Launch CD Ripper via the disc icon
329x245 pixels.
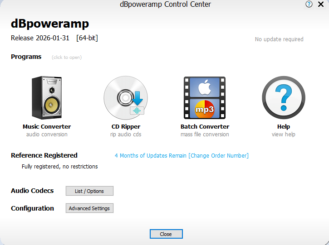click(x=126, y=97)
